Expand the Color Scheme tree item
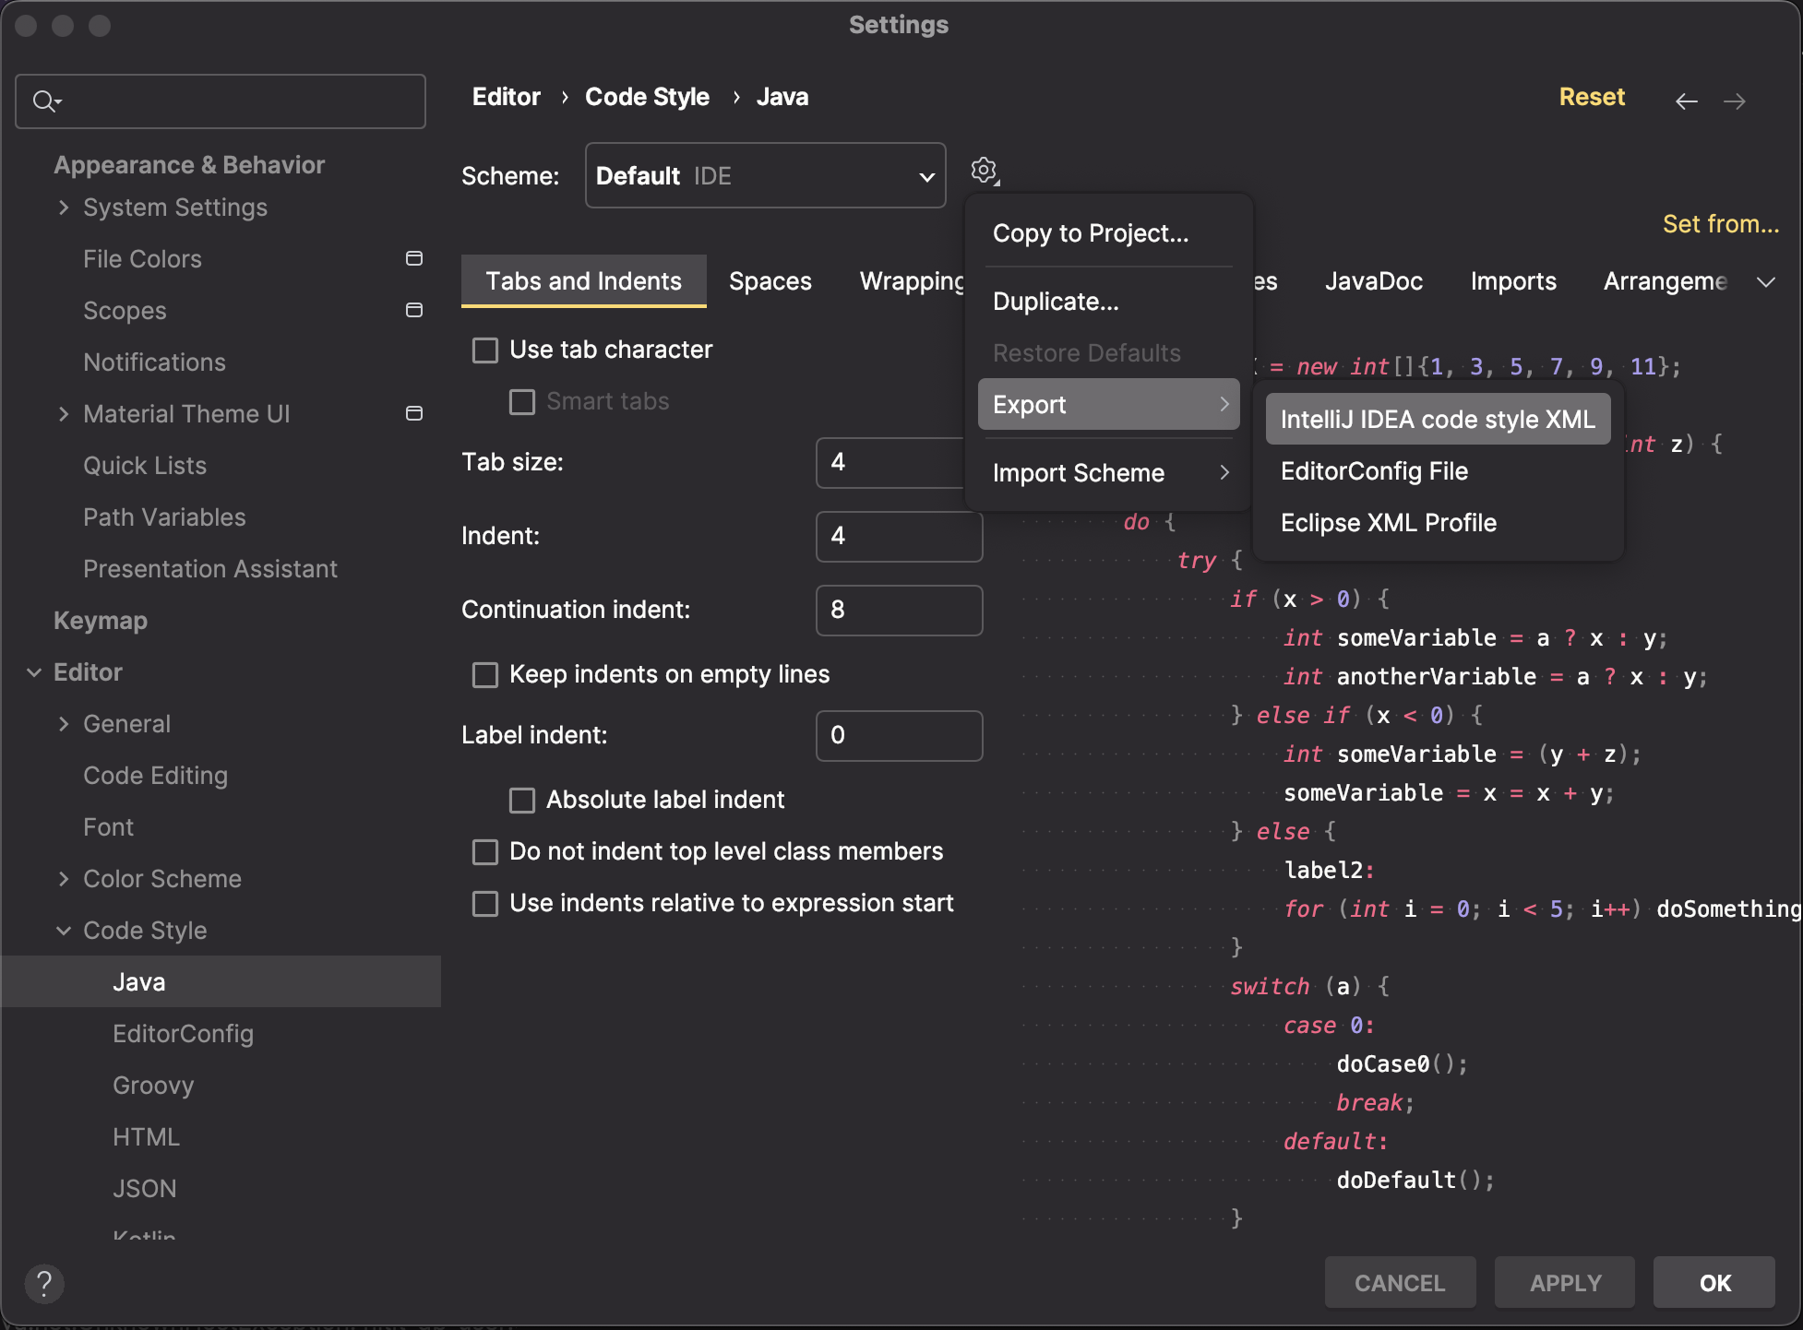The image size is (1803, 1330). coord(64,878)
